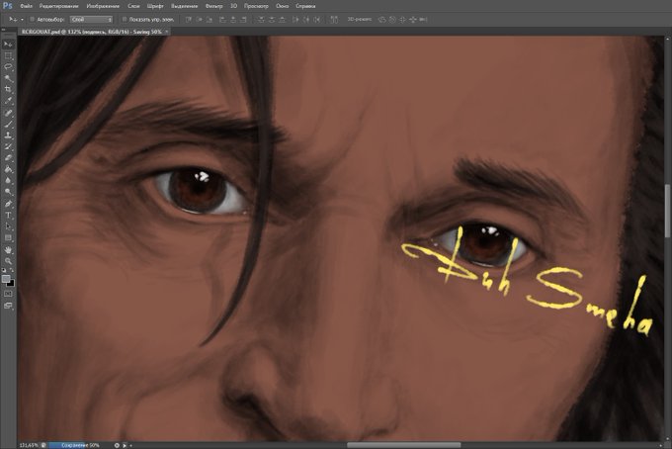Select the Lasso tool

point(8,67)
